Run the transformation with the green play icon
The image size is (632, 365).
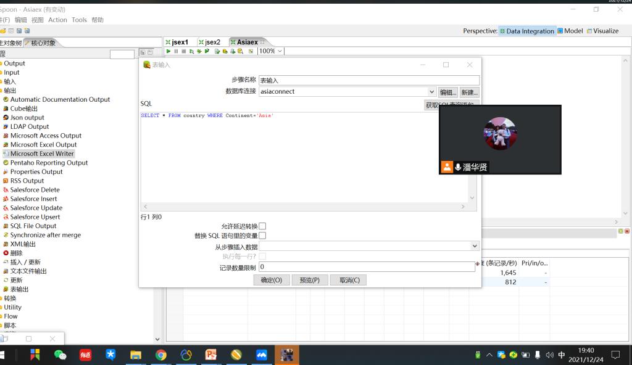(168, 51)
